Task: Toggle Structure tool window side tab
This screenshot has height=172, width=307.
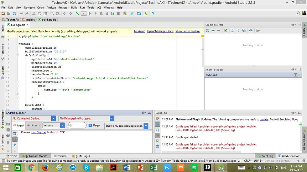Action: click(3, 52)
